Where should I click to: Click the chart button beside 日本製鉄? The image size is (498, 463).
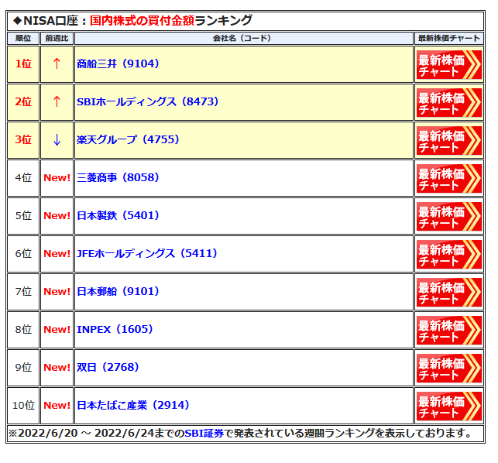click(x=448, y=216)
